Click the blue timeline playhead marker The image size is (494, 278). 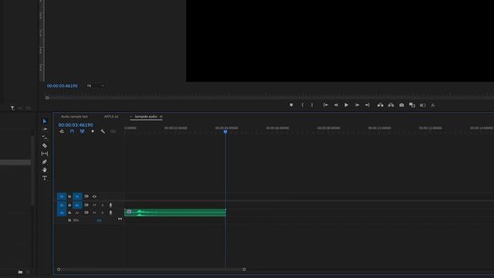[x=225, y=132]
